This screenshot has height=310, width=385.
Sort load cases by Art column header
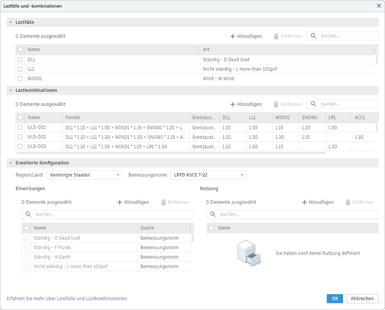(x=288, y=49)
